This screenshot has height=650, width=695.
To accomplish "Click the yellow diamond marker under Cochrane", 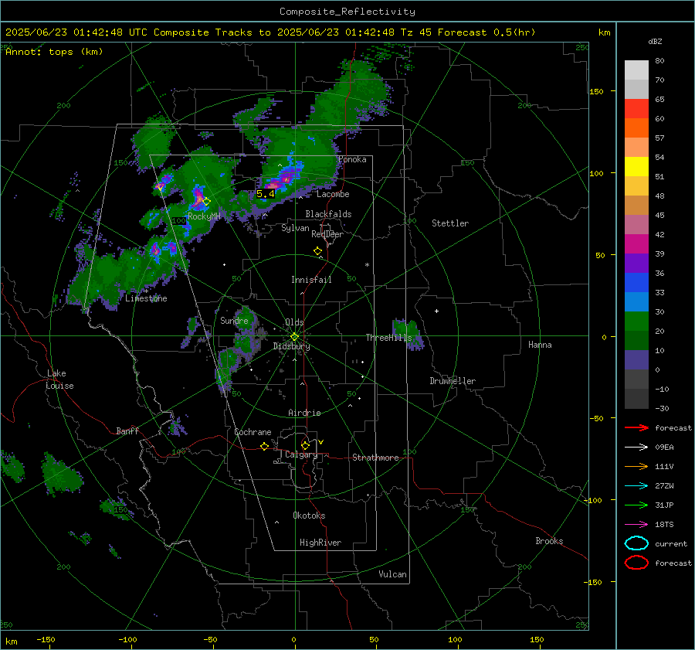I will [264, 447].
